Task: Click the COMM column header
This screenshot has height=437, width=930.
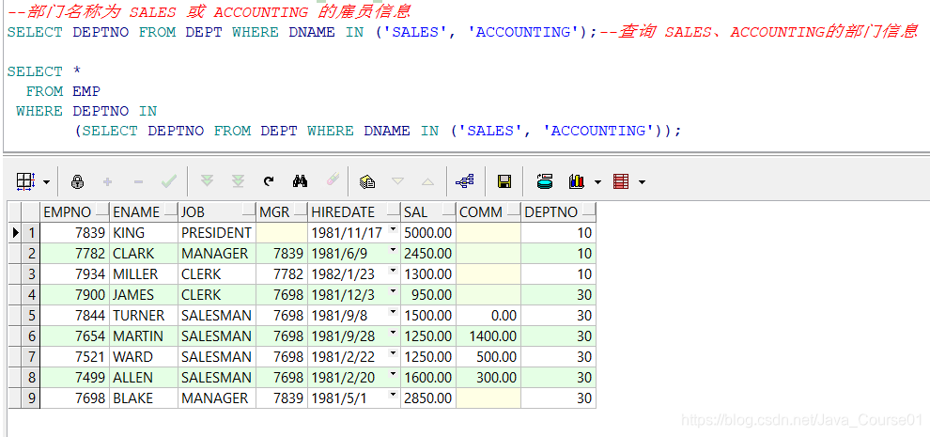Action: 488,212
